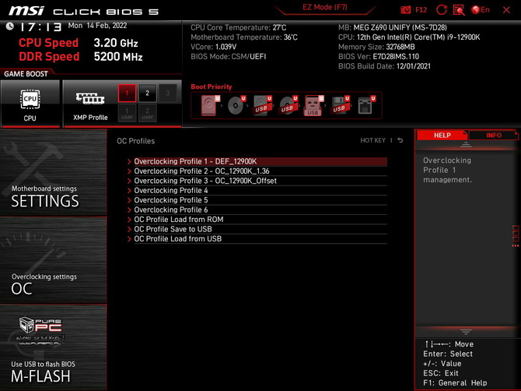Click the help panel top collapse handle
521x391 pixels.
[466, 145]
